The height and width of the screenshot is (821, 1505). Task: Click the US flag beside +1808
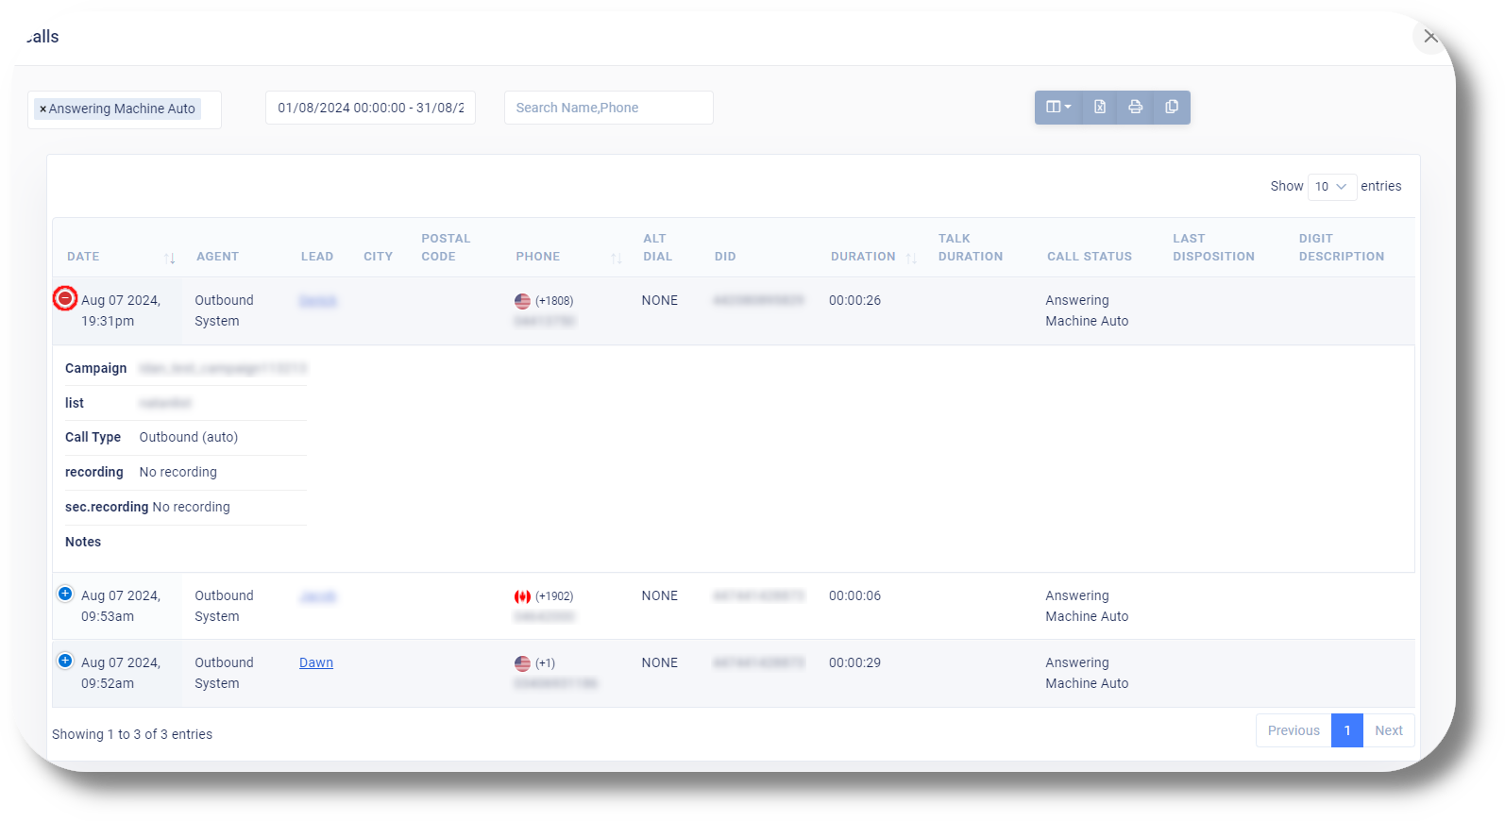pyautogui.click(x=522, y=301)
